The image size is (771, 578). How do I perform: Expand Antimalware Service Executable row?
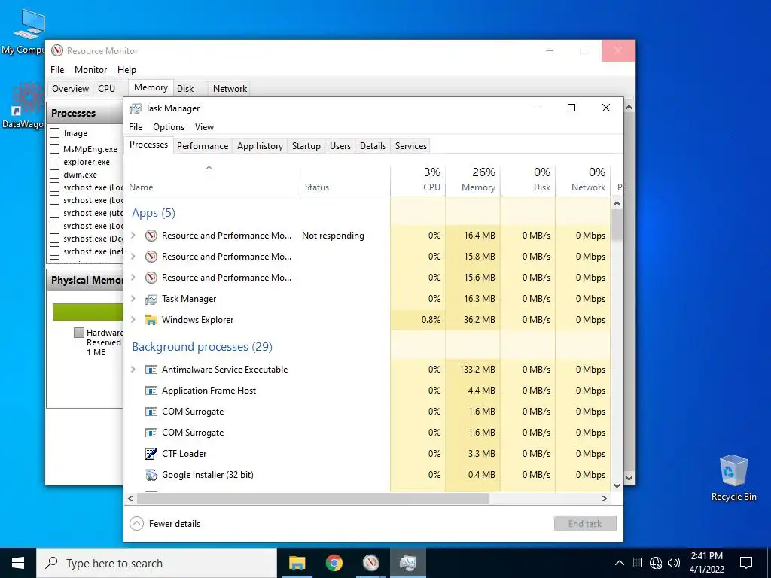133,369
